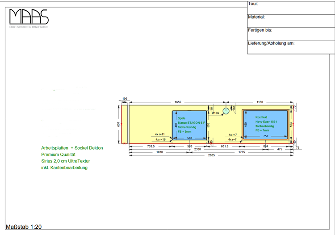Click the narrow yellow plinth strip beside the worktop

(125, 124)
